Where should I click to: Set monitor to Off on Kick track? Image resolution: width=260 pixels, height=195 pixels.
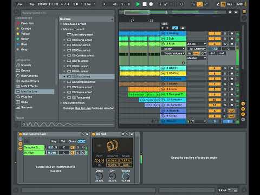coord(204,54)
